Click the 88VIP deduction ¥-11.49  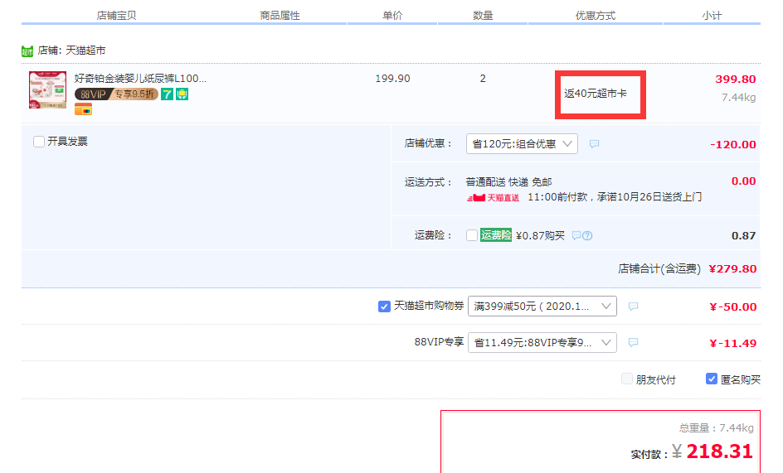point(733,343)
